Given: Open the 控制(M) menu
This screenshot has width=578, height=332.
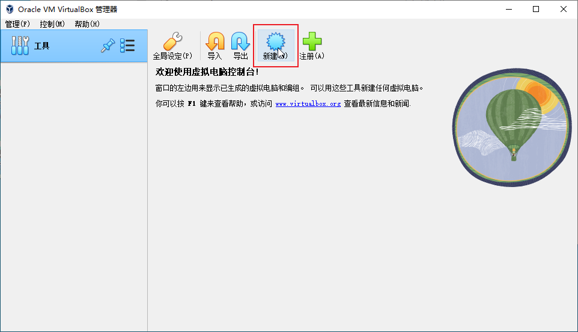Looking at the screenshot, I should (52, 24).
